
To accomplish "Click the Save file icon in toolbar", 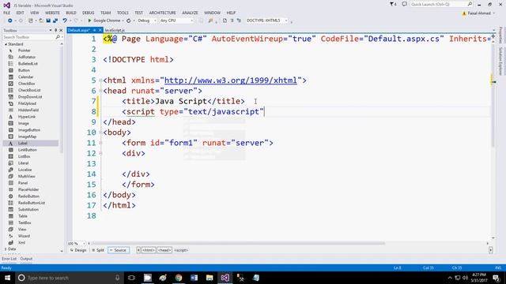I will [x=48, y=21].
